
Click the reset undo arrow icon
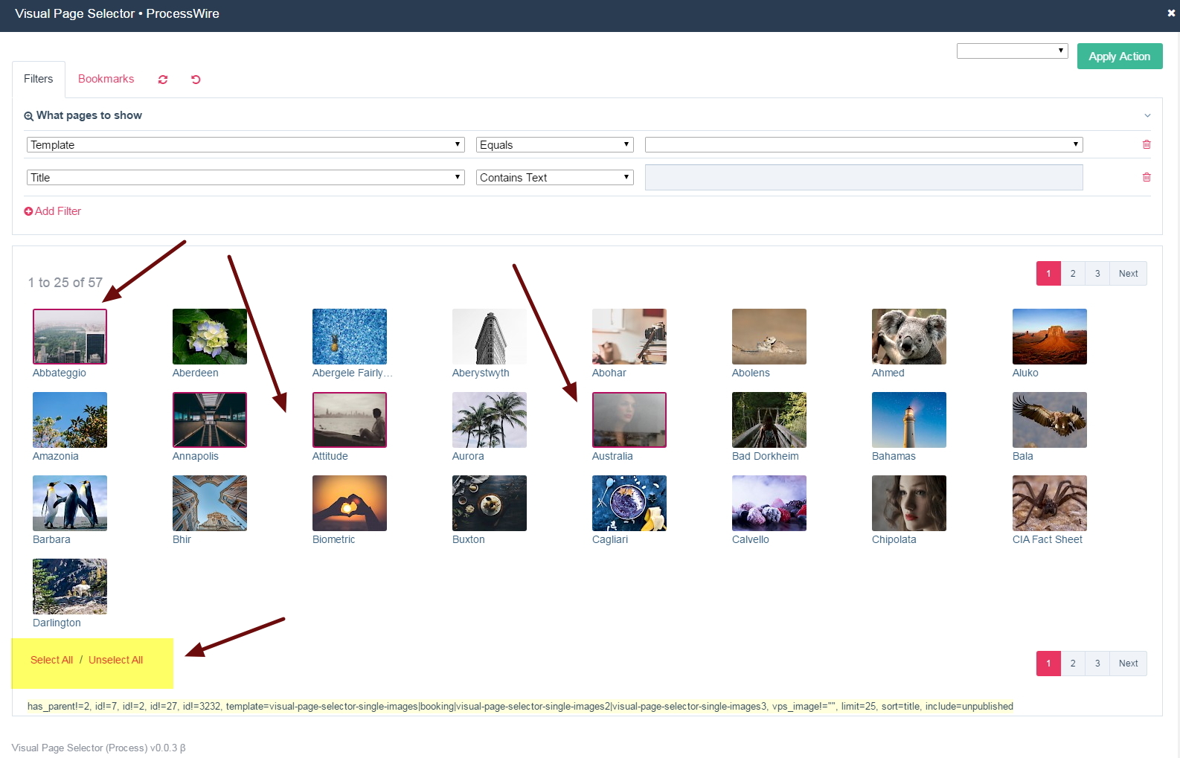(196, 80)
